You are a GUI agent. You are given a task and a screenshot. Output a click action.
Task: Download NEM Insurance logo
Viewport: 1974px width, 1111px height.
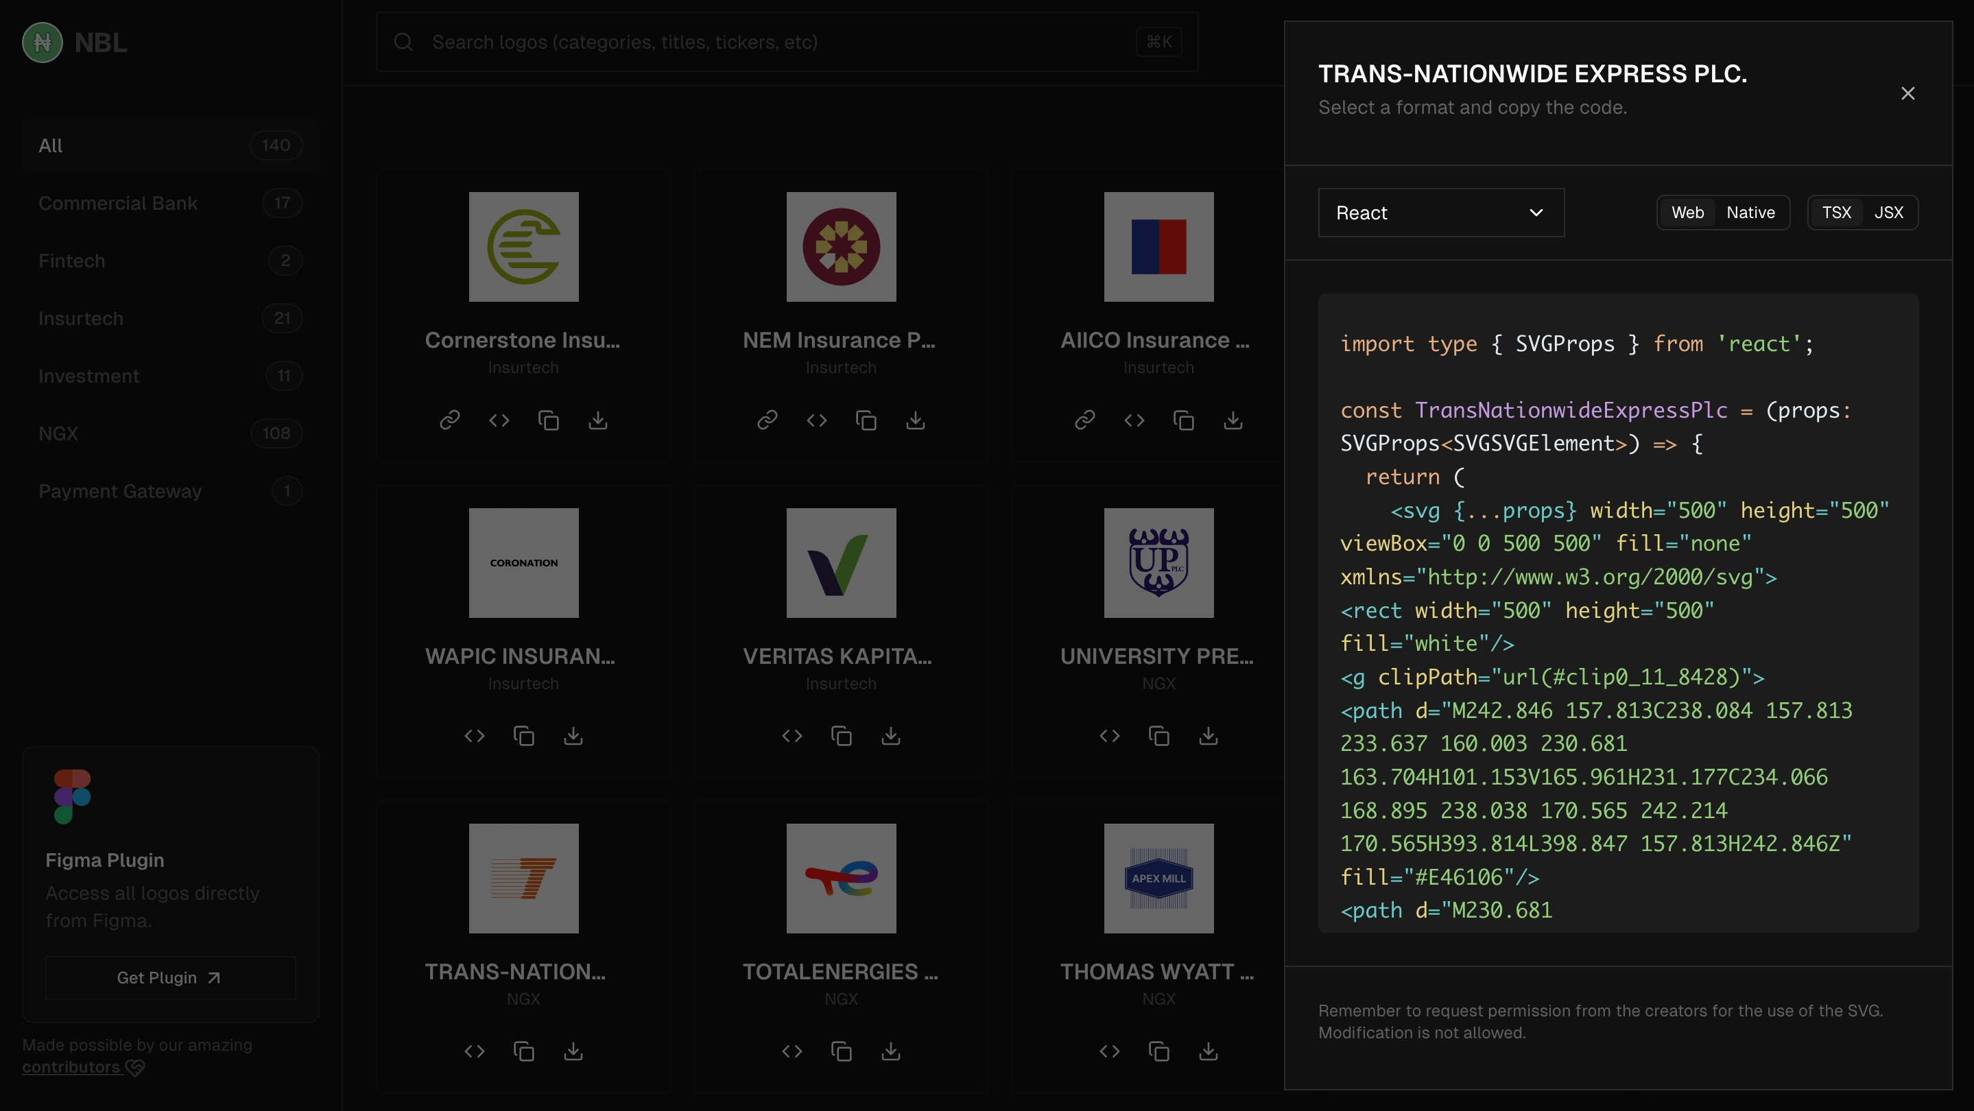click(916, 420)
